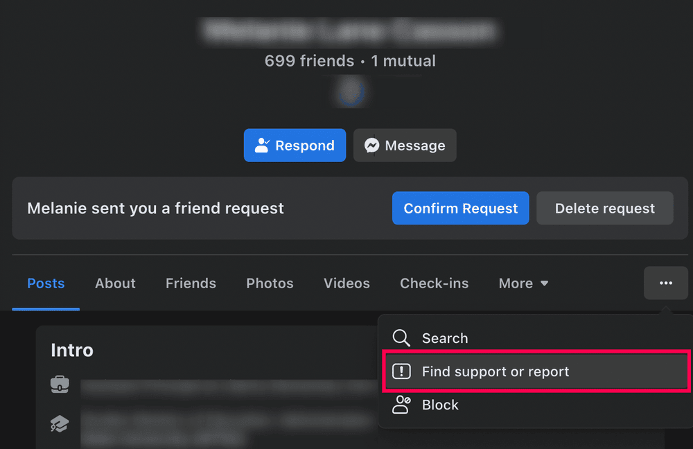693x449 pixels.
Task: Switch to the About tab
Action: pyautogui.click(x=115, y=283)
